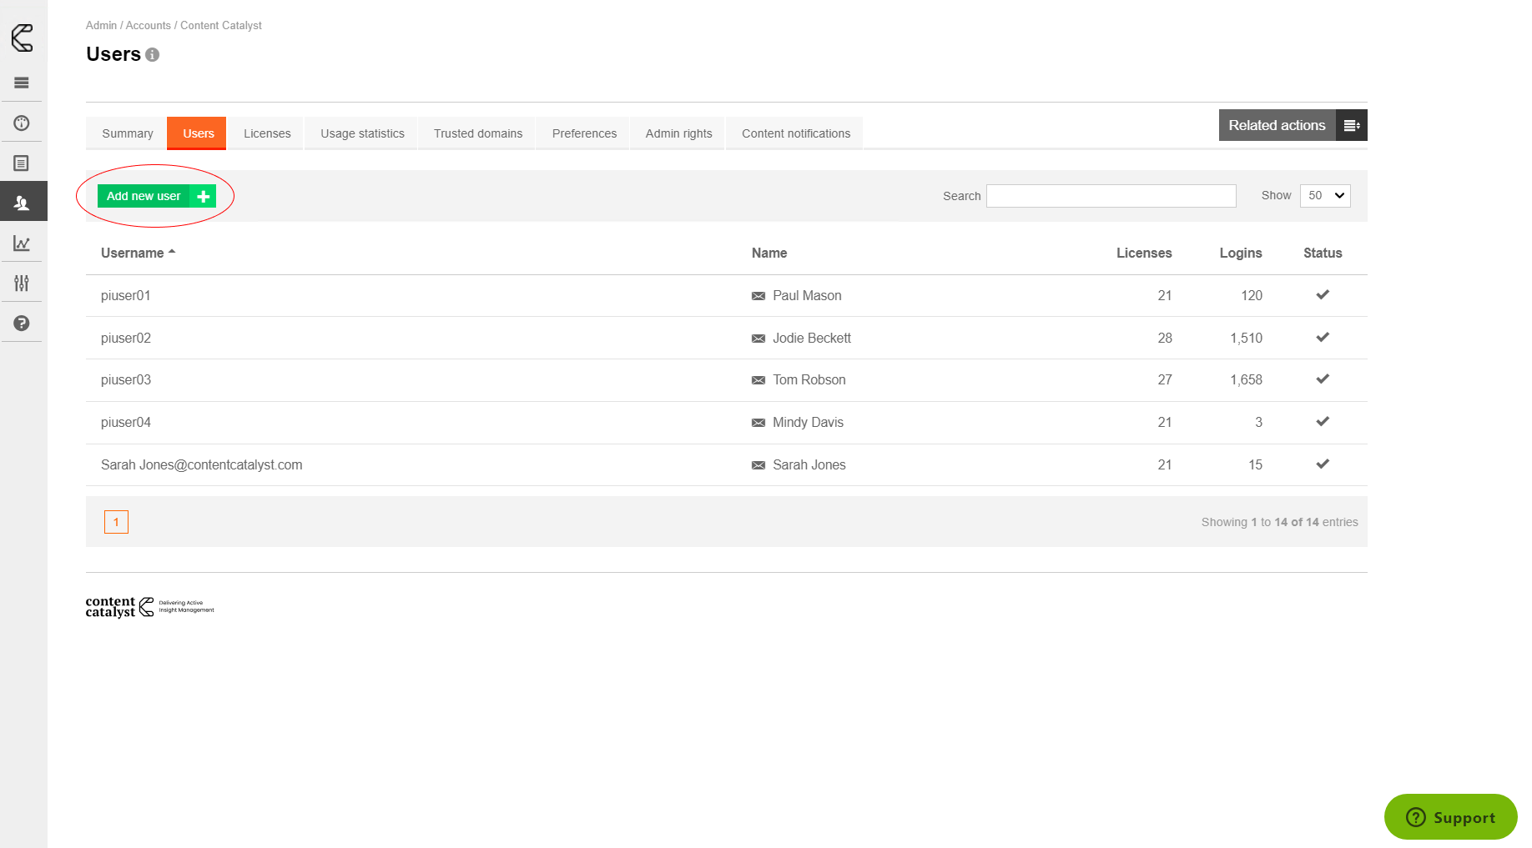This screenshot has width=1532, height=848.
Task: Toggle the status checkmark for piuser04
Action: tap(1322, 422)
